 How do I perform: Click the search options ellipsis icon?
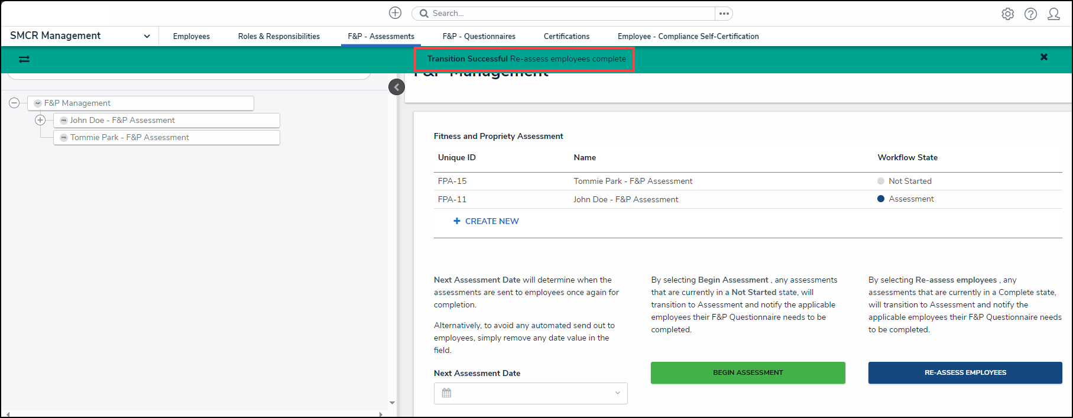724,14
